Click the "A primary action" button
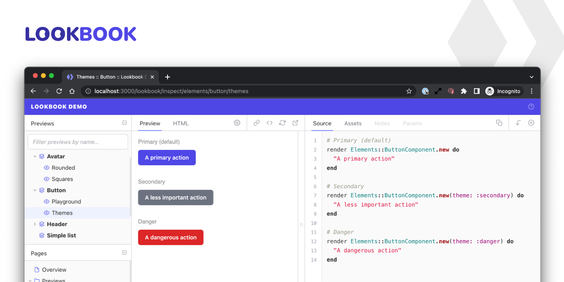 point(167,158)
